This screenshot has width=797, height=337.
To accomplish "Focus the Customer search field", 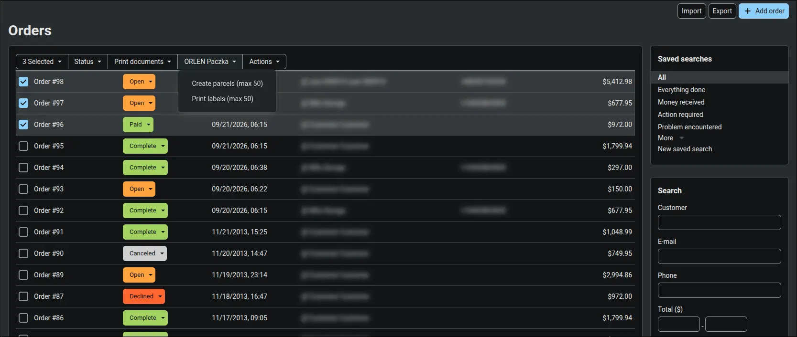I will pyautogui.click(x=720, y=222).
